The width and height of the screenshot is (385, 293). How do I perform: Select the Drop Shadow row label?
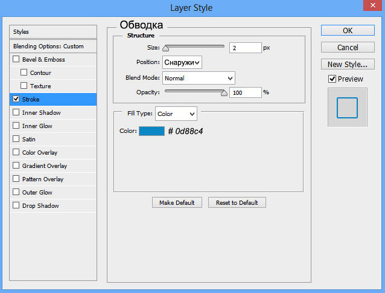click(x=40, y=206)
